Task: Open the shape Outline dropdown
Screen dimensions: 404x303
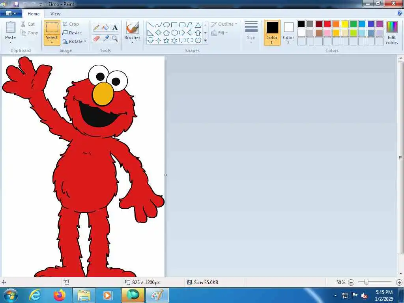Action: click(x=224, y=24)
